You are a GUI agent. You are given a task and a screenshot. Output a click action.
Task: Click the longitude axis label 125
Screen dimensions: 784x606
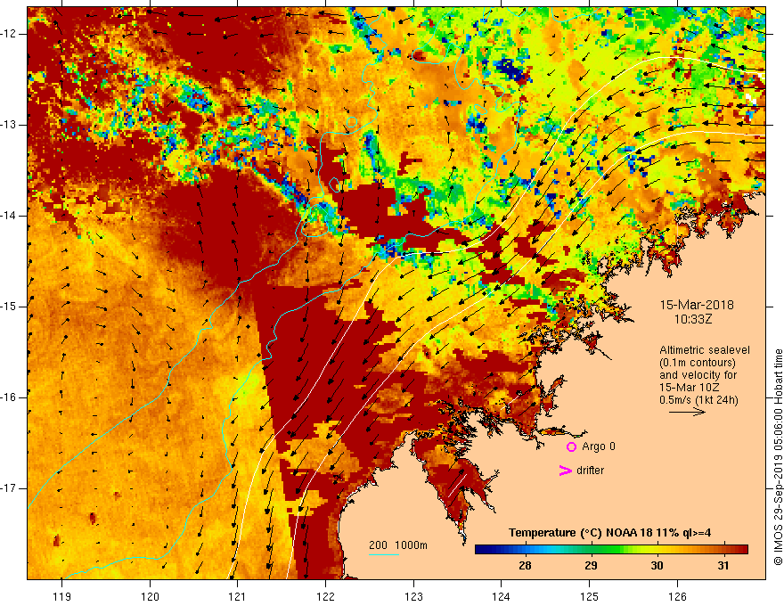point(590,596)
